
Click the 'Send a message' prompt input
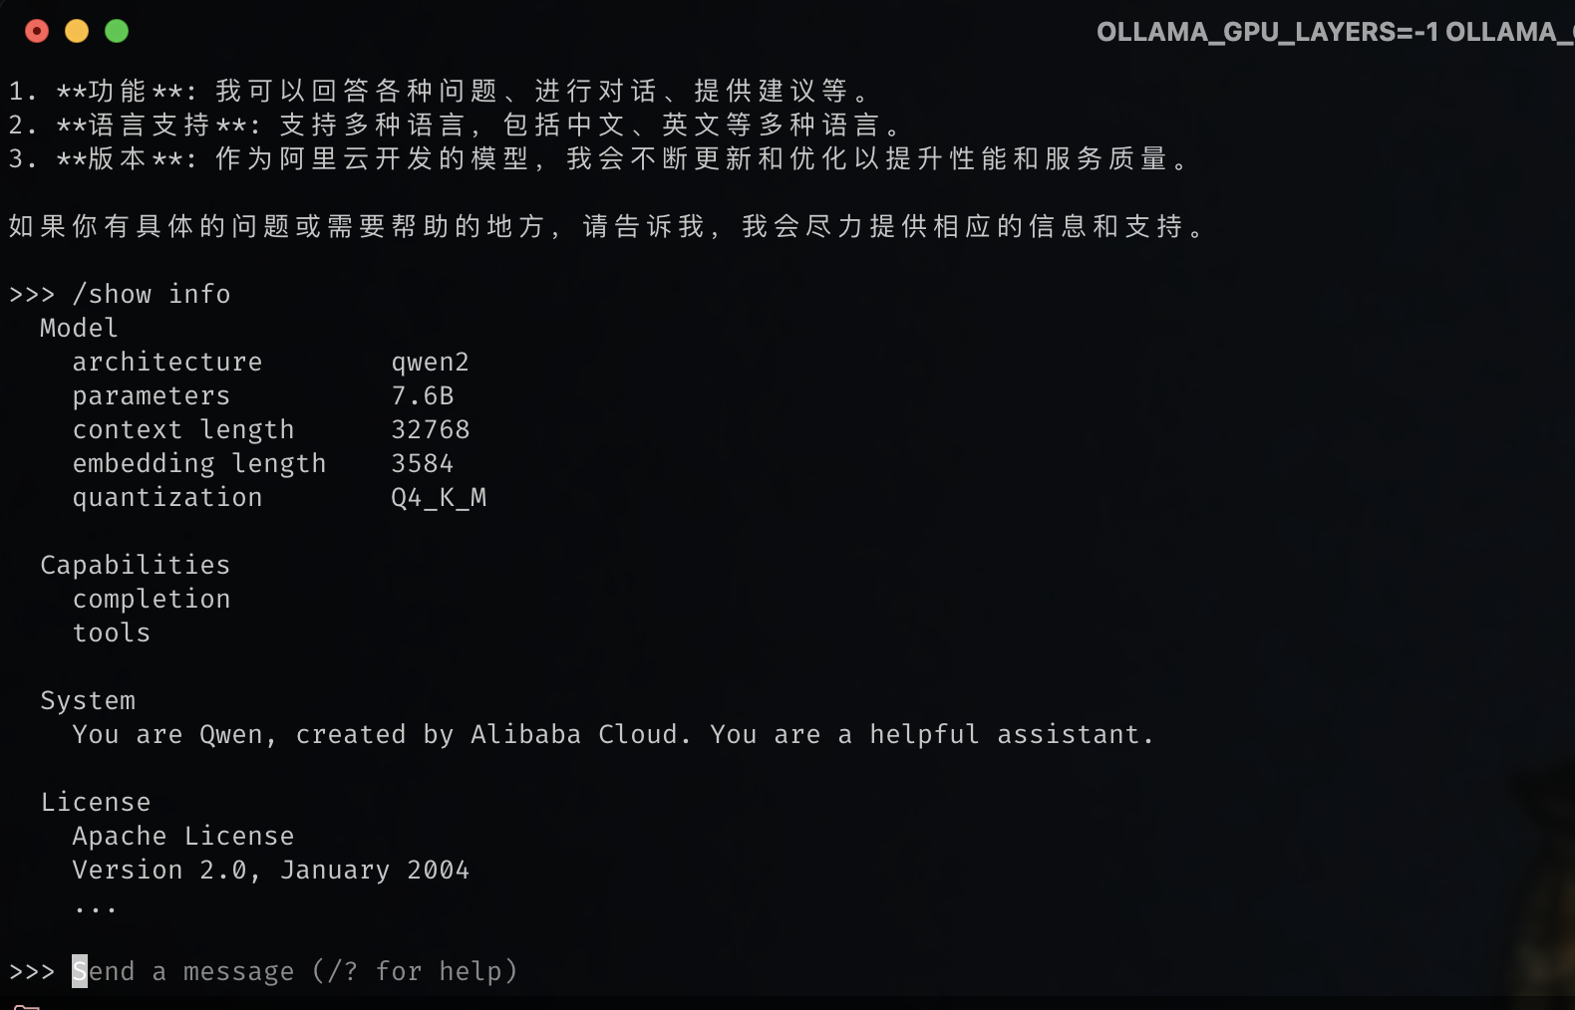[x=295, y=971]
